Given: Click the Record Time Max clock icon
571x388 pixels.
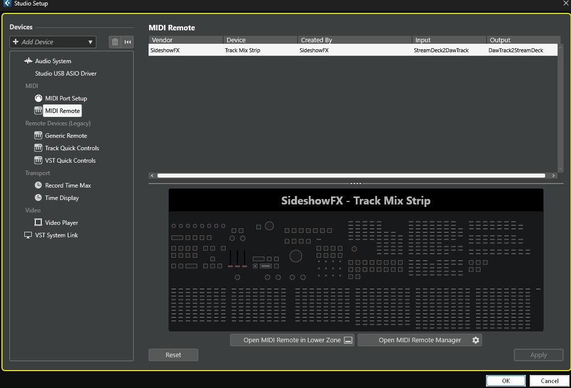Looking at the screenshot, I should pyautogui.click(x=38, y=186).
